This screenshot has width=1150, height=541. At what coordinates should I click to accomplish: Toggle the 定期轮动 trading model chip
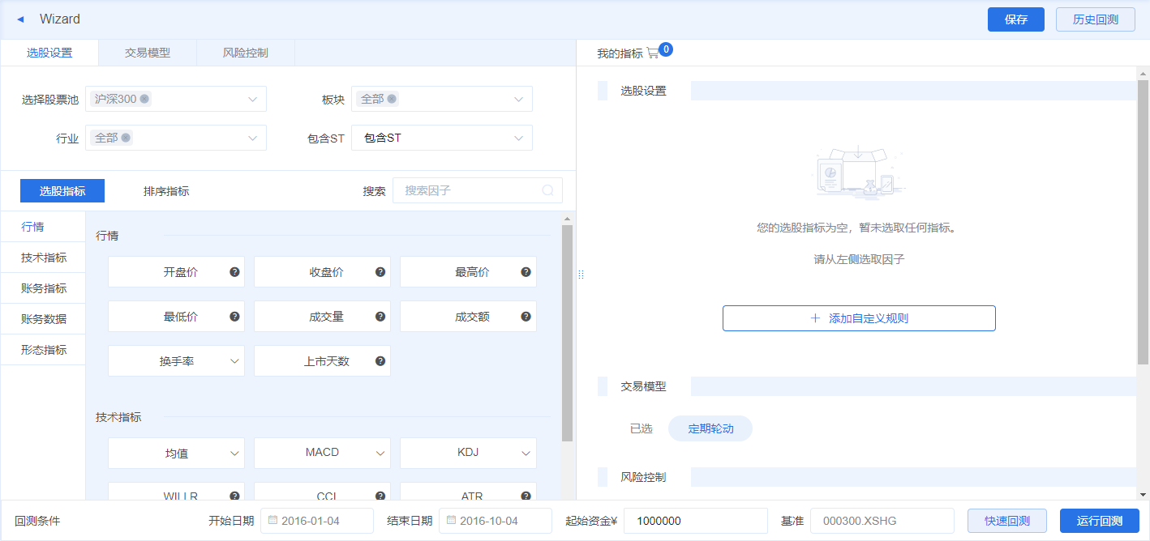pyautogui.click(x=710, y=428)
